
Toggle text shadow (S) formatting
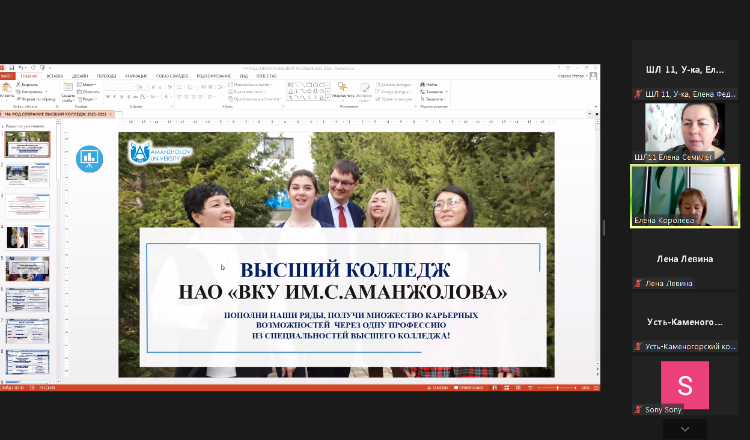pyautogui.click(x=129, y=97)
